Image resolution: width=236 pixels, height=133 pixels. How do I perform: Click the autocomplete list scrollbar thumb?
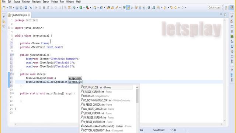click(x=137, y=96)
